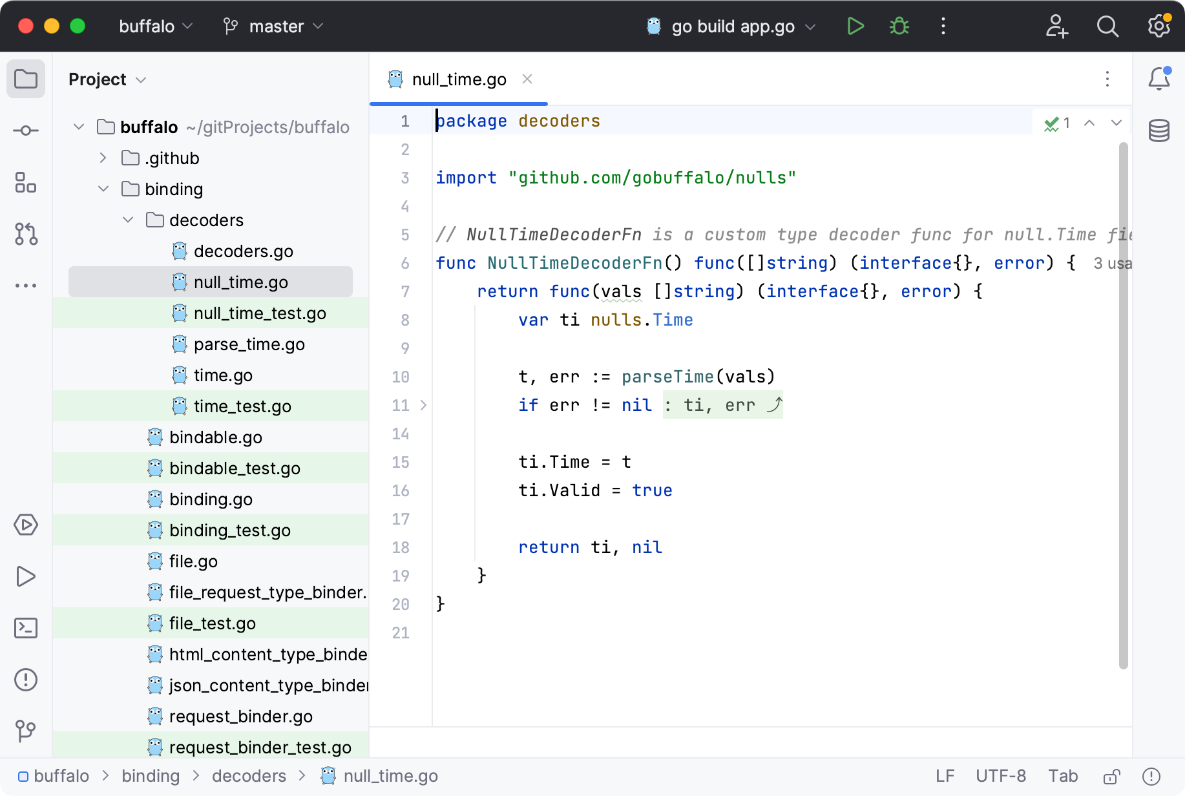Show the Problems tool window
The height and width of the screenshot is (796, 1185).
pos(26,680)
